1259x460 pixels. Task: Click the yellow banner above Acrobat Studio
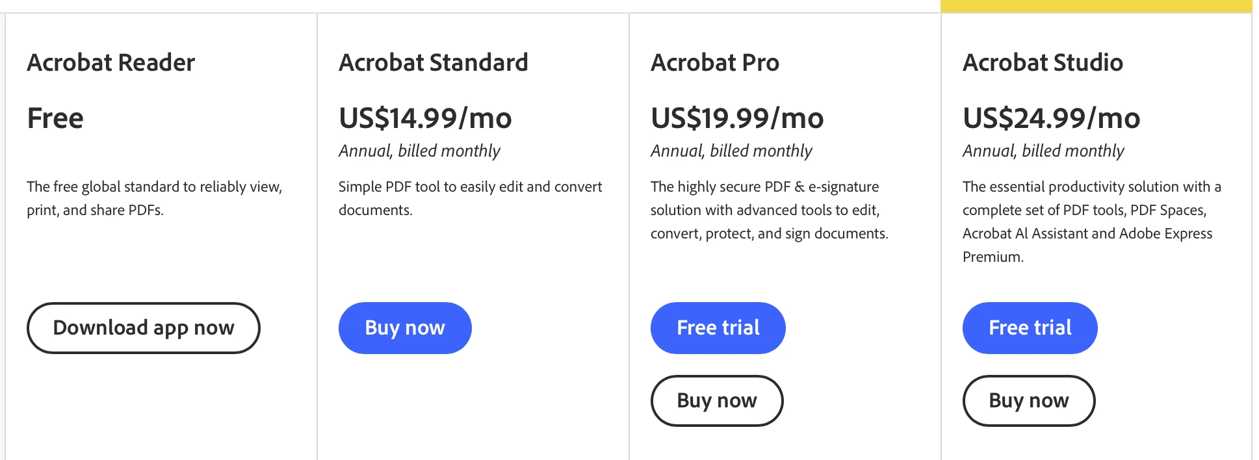(1096, 6)
